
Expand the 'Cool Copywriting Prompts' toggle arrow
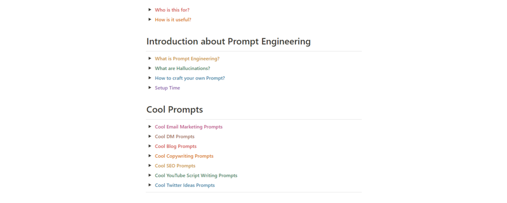click(150, 156)
